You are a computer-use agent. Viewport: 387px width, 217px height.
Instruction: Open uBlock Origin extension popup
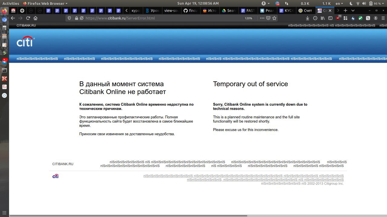[338, 18]
